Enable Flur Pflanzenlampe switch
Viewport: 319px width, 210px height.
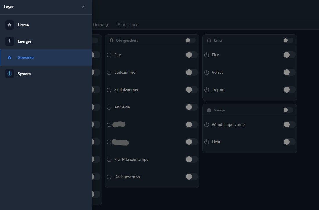pyautogui.click(x=192, y=159)
